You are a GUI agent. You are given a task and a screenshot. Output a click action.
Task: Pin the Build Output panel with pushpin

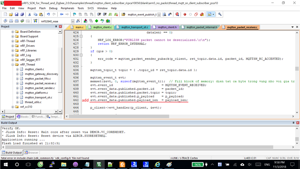293,123
